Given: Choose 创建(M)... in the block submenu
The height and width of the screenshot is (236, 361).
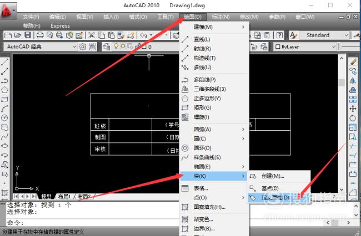Looking at the screenshot, I should [279, 176].
